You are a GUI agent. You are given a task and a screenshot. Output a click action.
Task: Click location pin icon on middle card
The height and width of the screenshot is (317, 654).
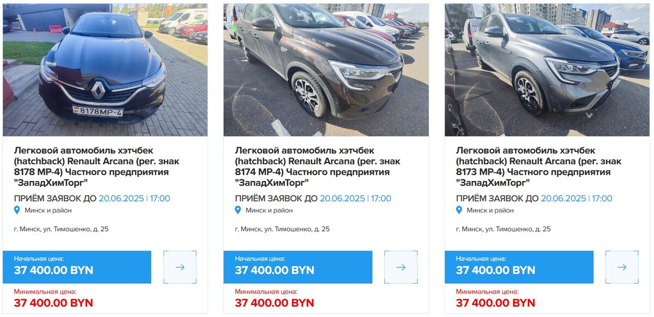238,210
